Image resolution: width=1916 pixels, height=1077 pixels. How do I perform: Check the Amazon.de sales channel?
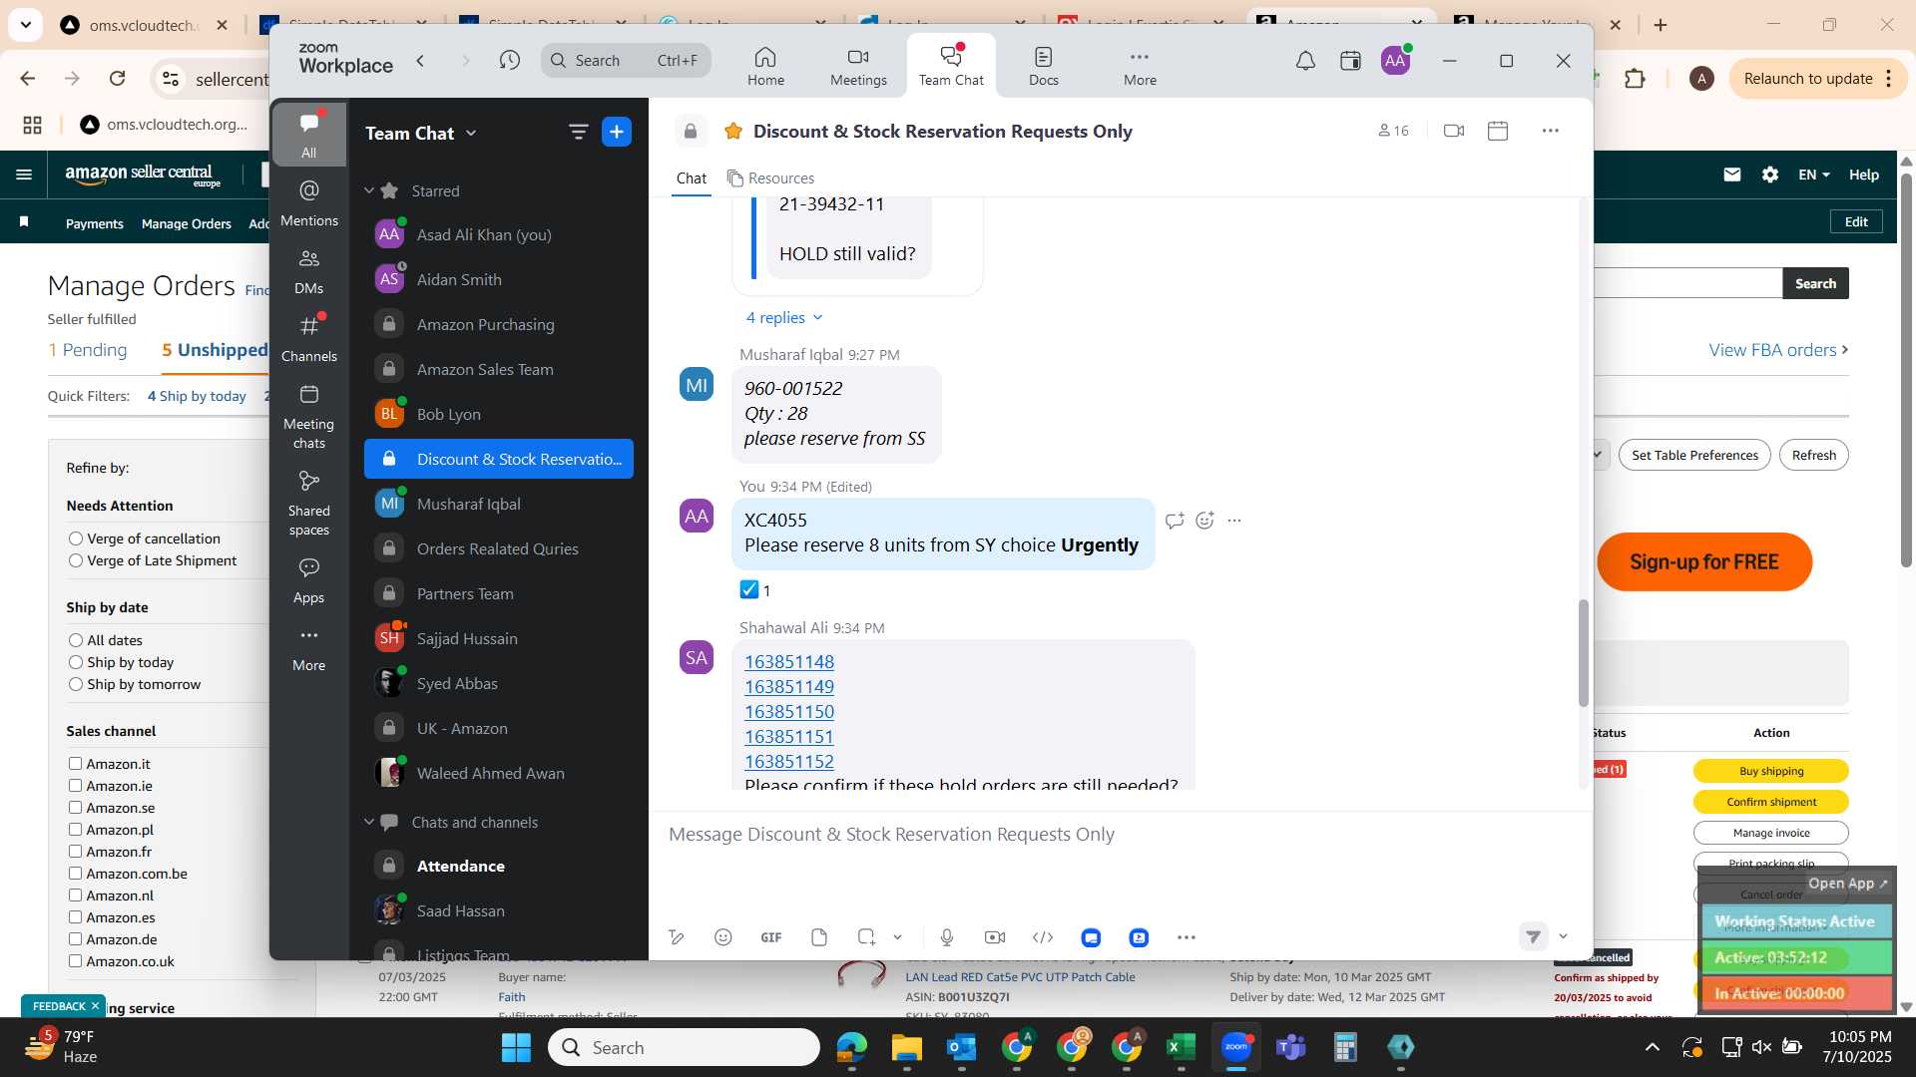(75, 939)
